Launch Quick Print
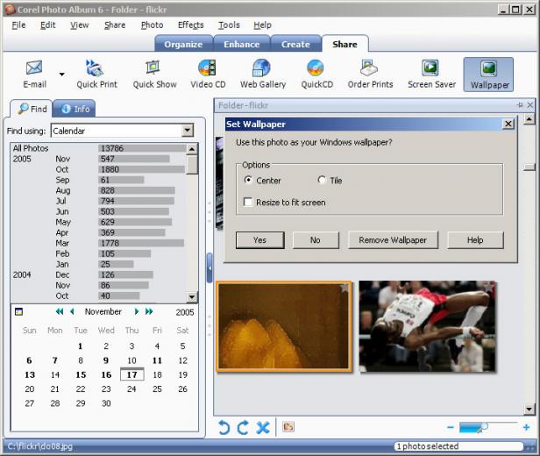Screen dimensions: 540x456 point(96,75)
